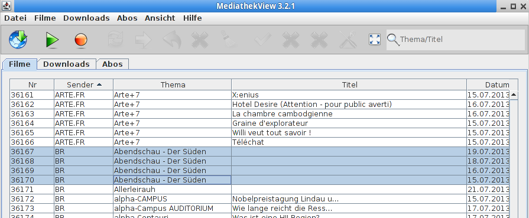Screen dimensions: 529x218
Task: Click the scrollbar up arrow in table
Action: 514,95
